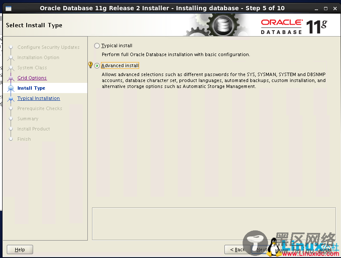Minimize the installer window
Screen dimensions: 341x258
(316, 9)
